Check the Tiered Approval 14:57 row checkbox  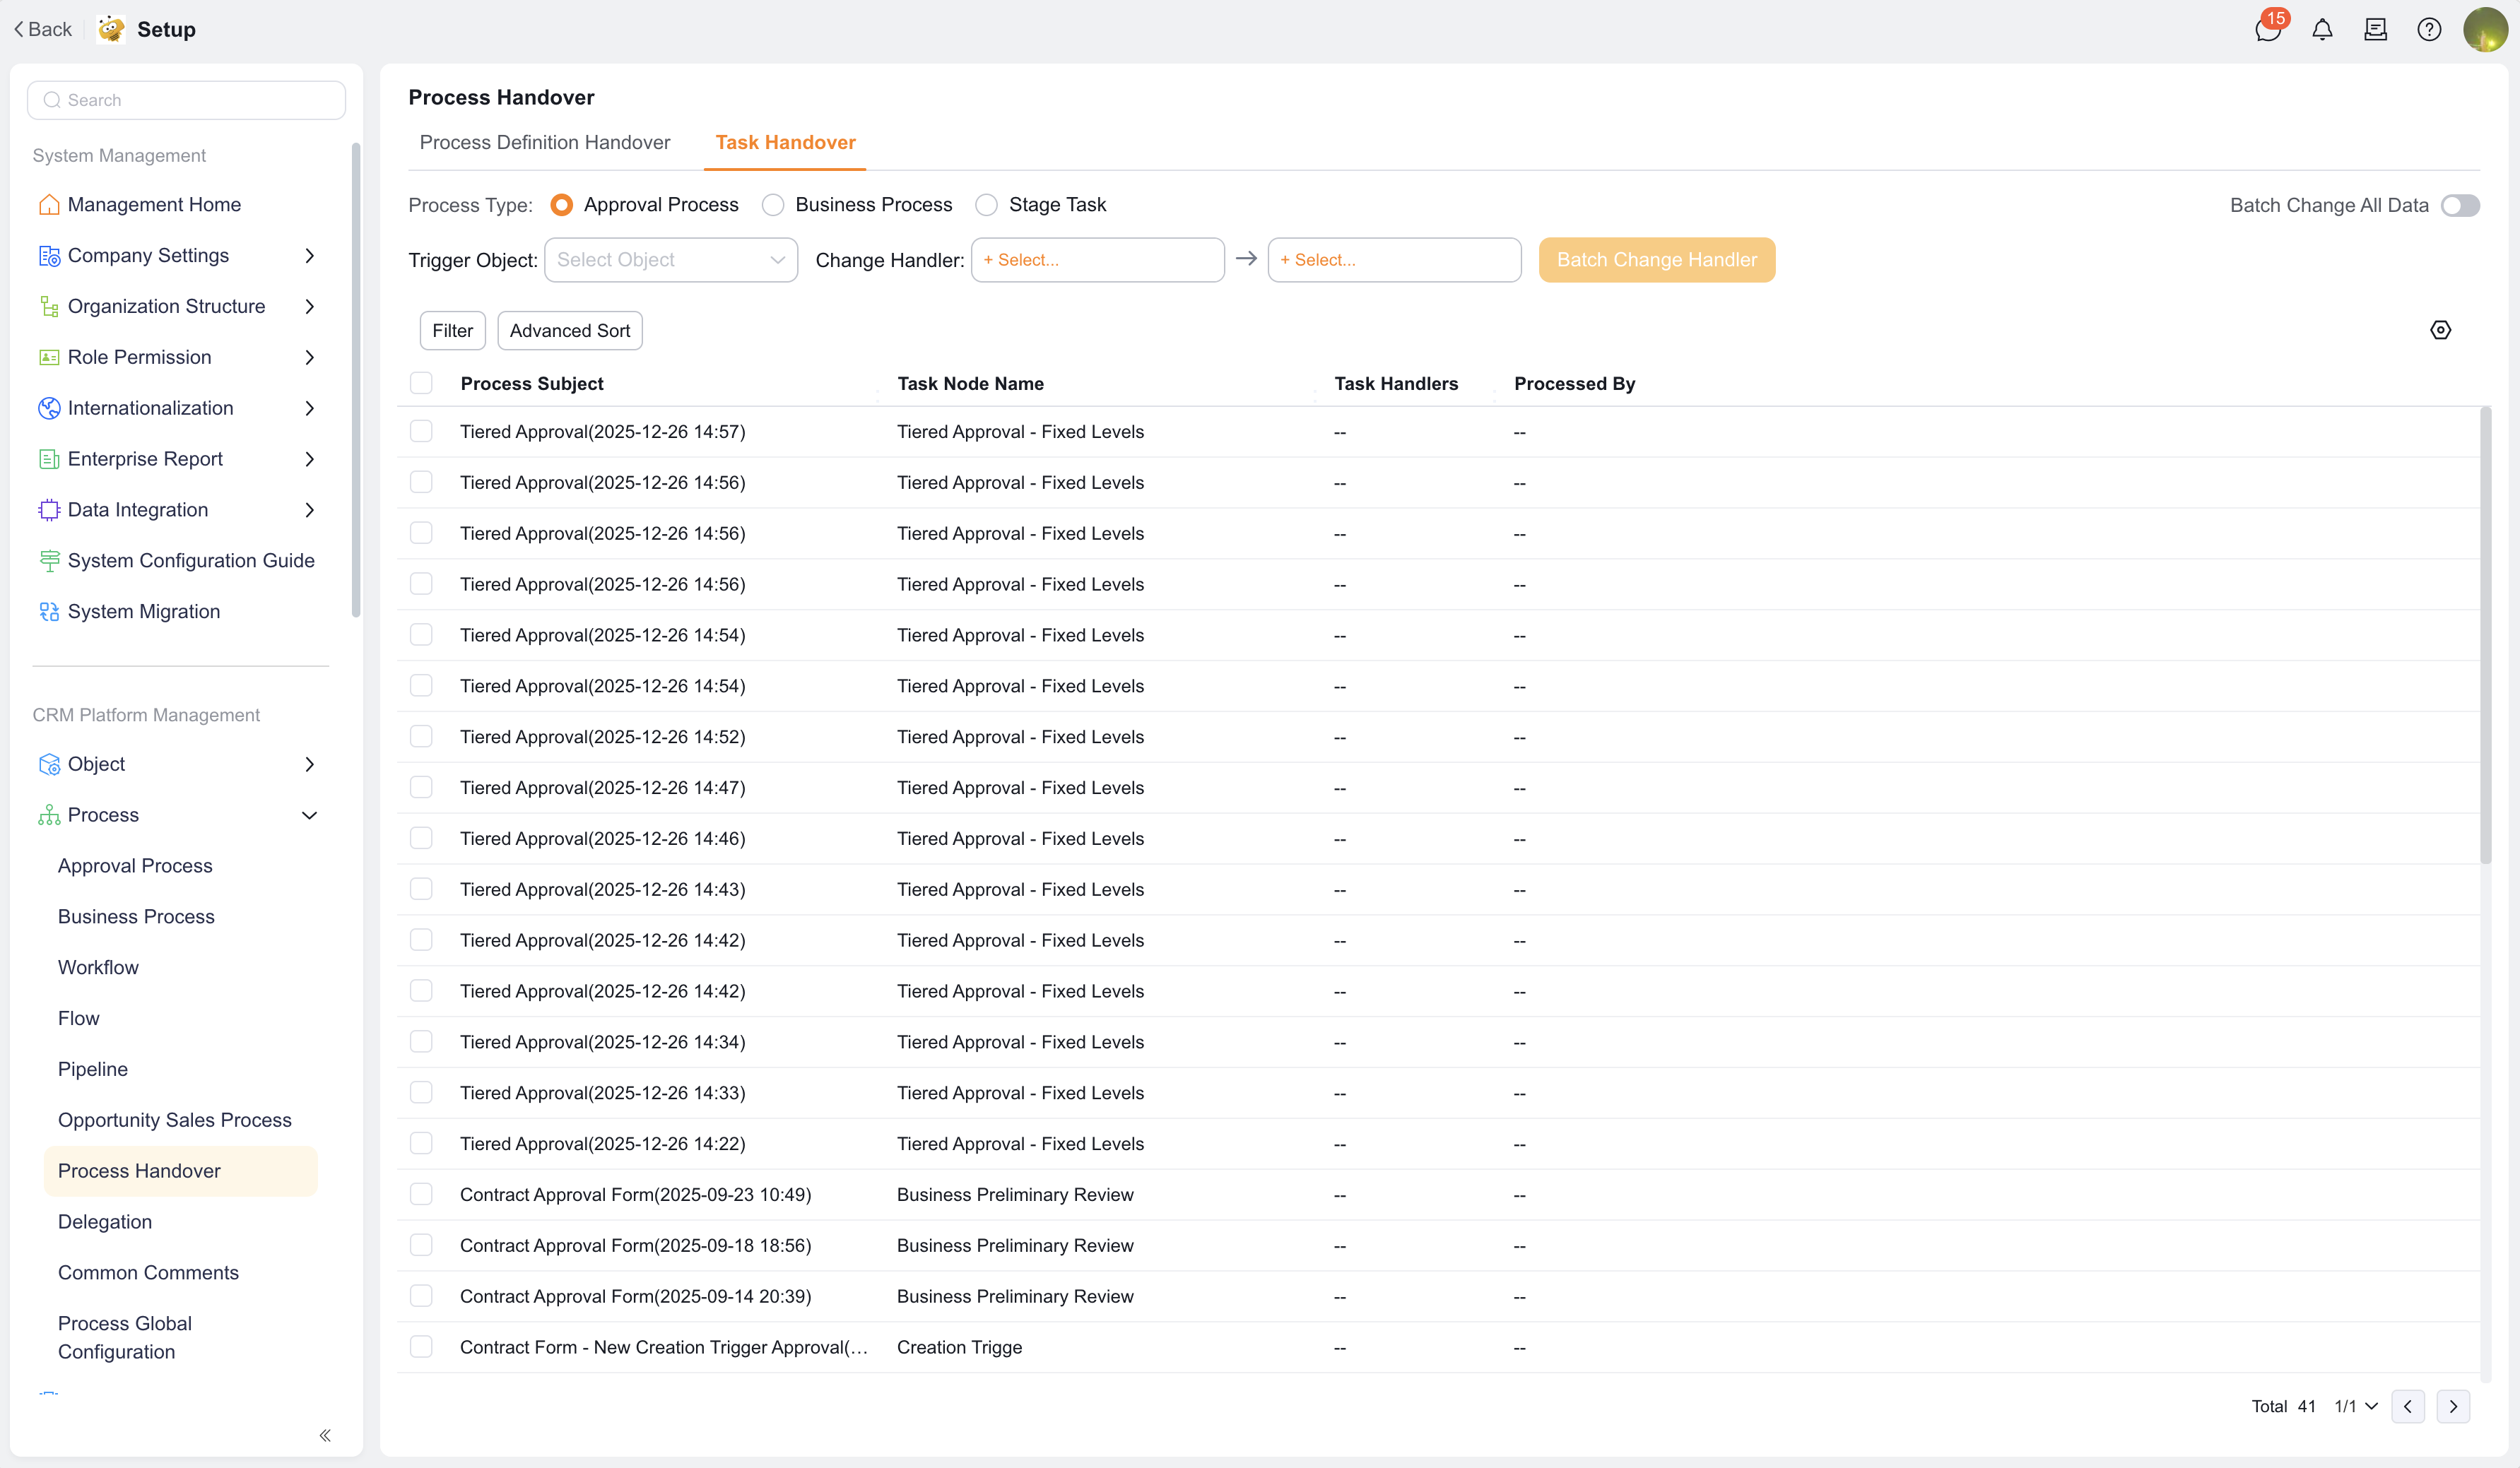click(x=421, y=431)
